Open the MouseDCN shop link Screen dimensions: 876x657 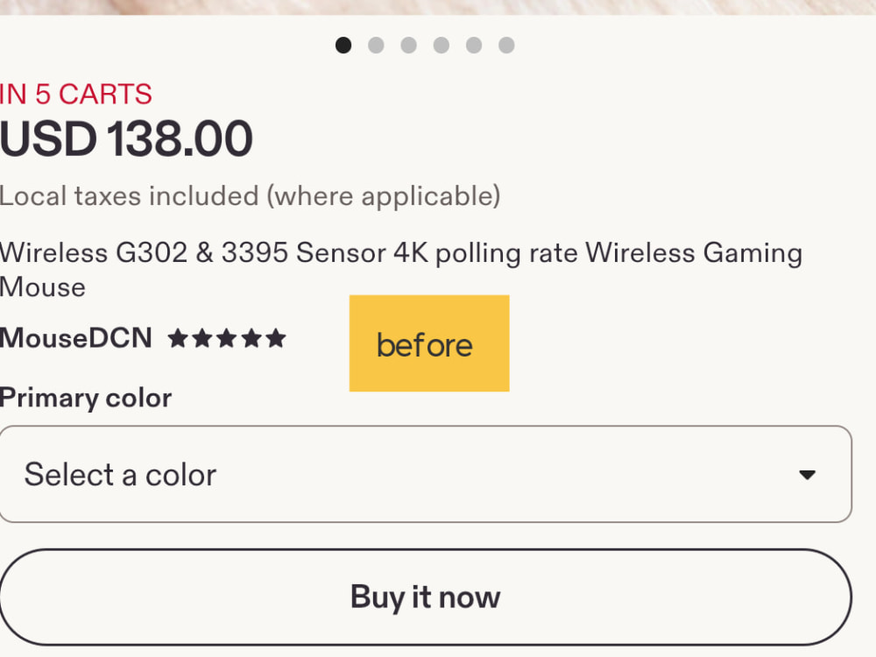(76, 338)
